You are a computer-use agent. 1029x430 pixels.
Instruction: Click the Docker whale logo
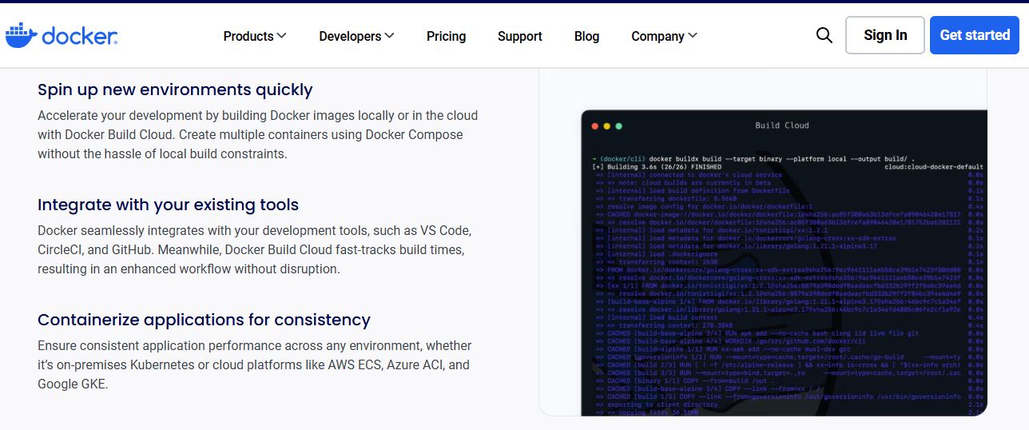(x=62, y=36)
